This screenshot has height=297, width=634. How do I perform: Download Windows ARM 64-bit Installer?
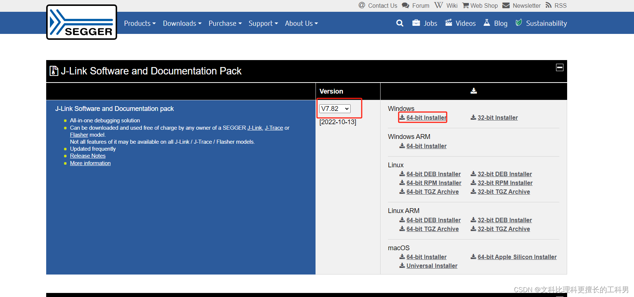pos(426,146)
